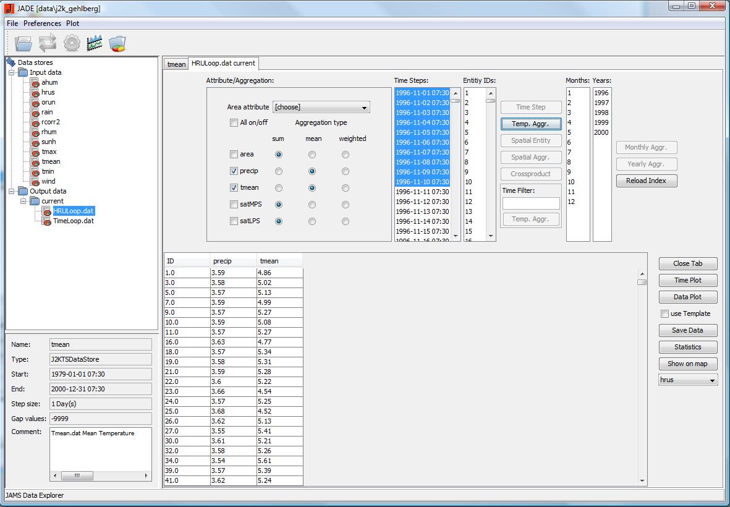Open the Area attribute dropdown

click(x=321, y=108)
